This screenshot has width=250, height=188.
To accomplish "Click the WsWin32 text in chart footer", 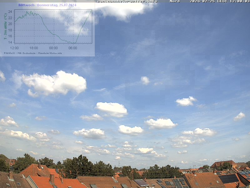I will pos(10,53).
